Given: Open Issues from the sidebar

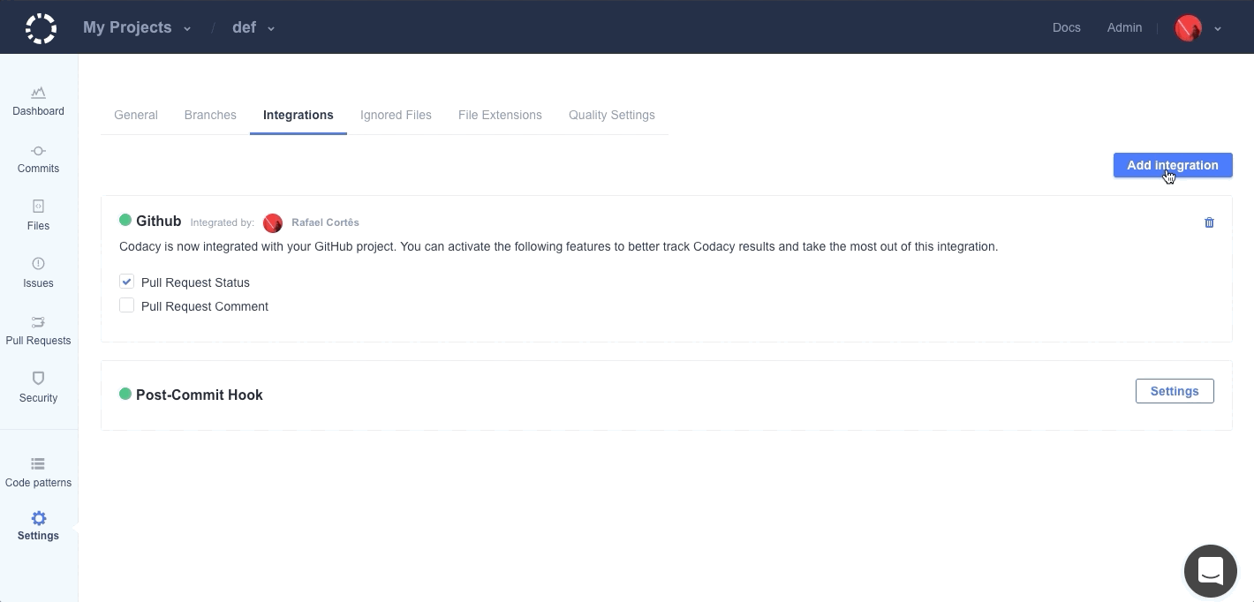Looking at the screenshot, I should click(38, 264).
